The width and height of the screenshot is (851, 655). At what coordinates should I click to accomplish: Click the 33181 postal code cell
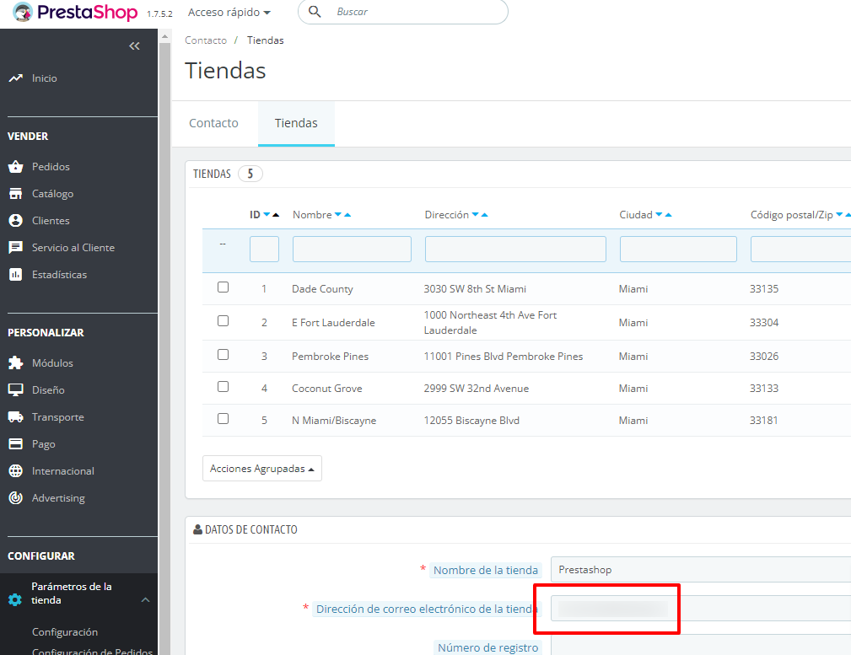763,421
